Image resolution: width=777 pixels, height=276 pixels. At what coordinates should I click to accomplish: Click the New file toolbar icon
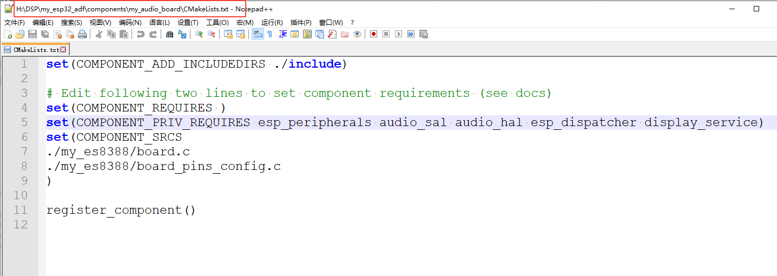tap(8, 34)
